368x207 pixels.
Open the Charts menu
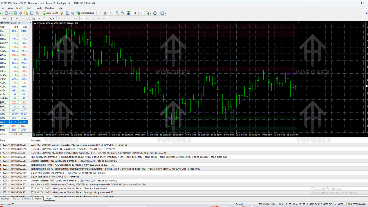coord(29,8)
